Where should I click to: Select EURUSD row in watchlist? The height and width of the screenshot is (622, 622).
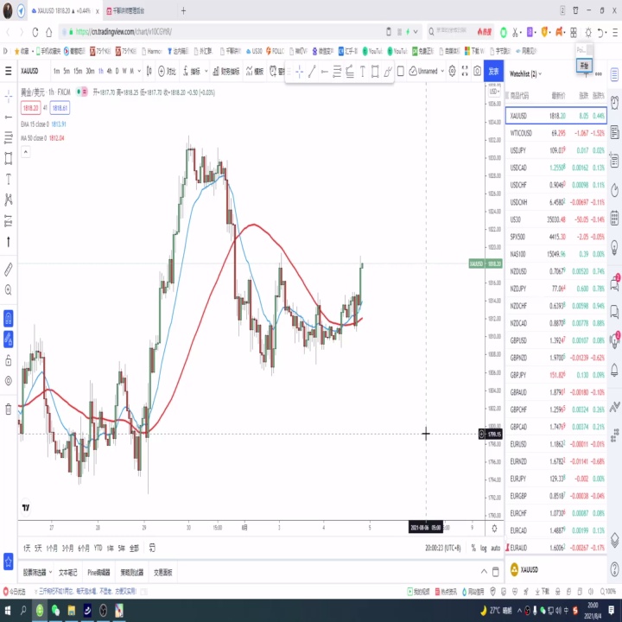click(556, 444)
